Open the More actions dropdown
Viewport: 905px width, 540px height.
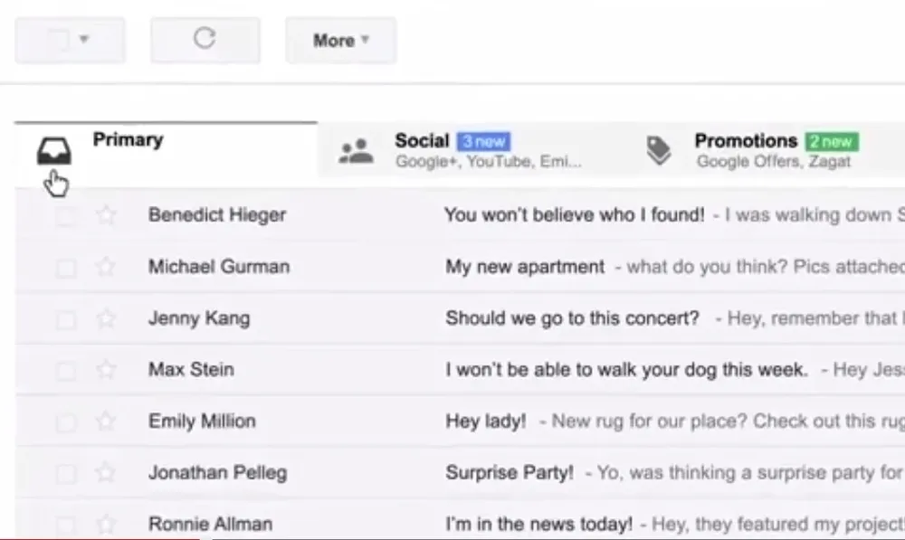(340, 41)
